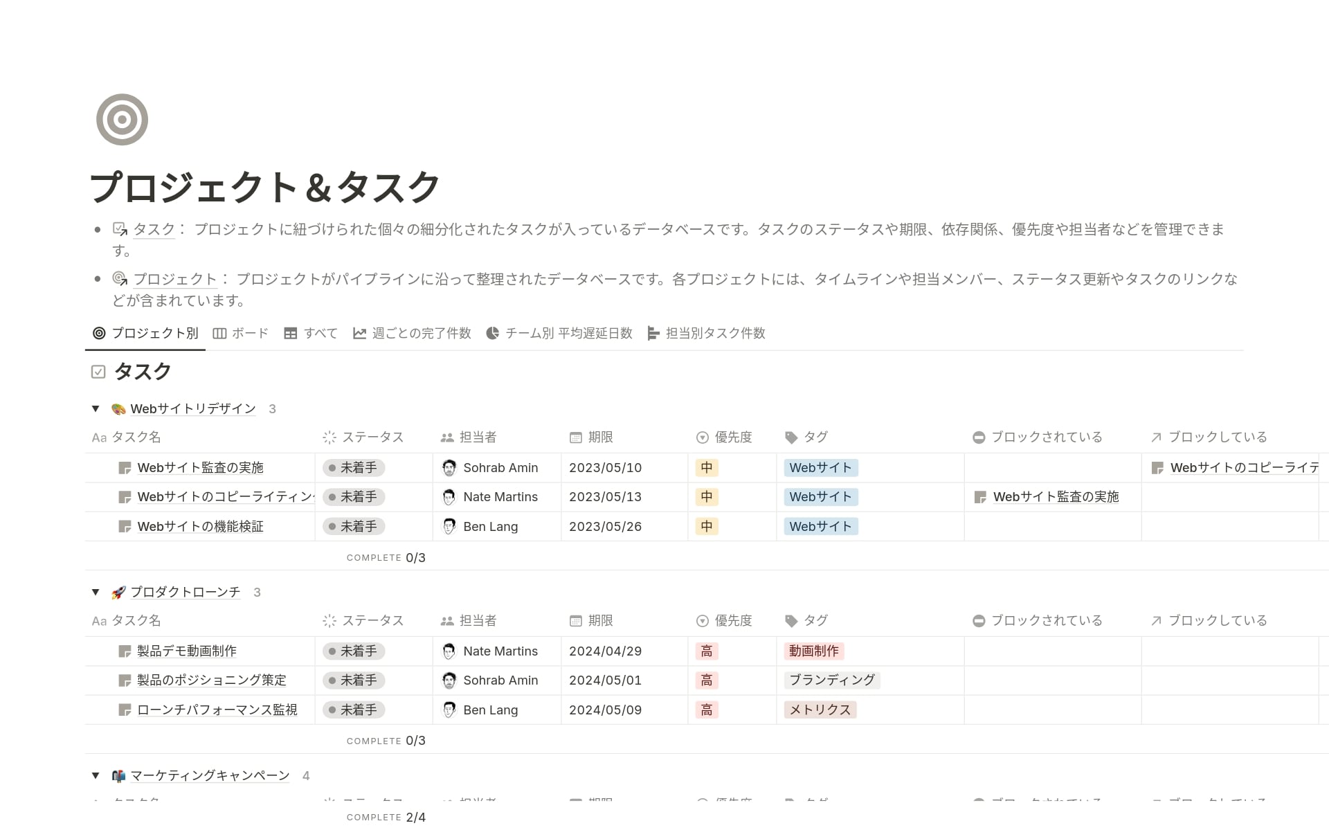
Task: Click the chart icon for 週ごとの完了件数
Action: point(359,333)
